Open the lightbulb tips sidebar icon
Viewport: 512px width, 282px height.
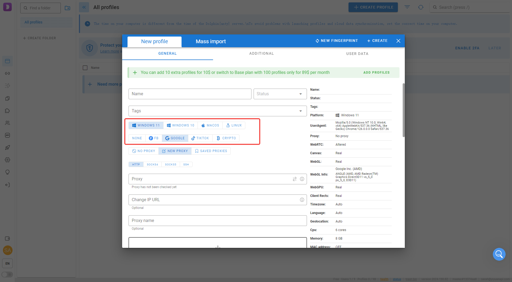coord(7,172)
